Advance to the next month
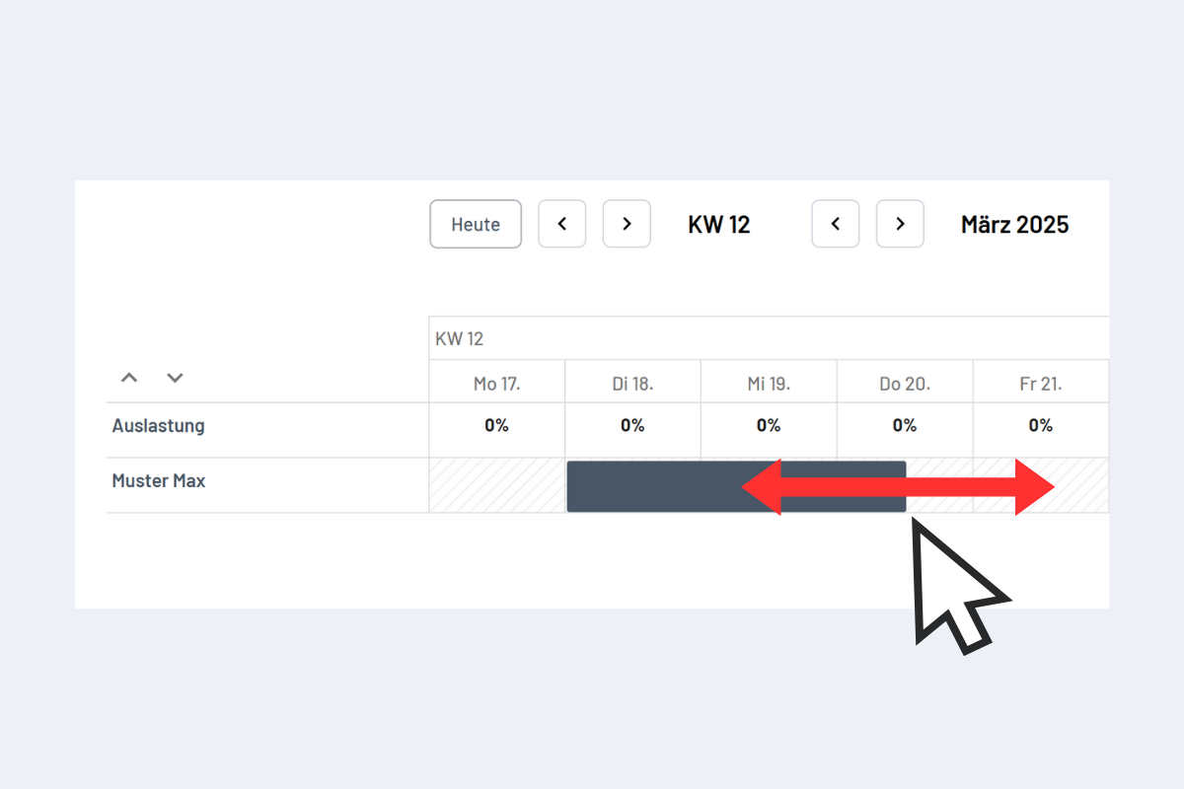The width and height of the screenshot is (1184, 789). coord(900,225)
